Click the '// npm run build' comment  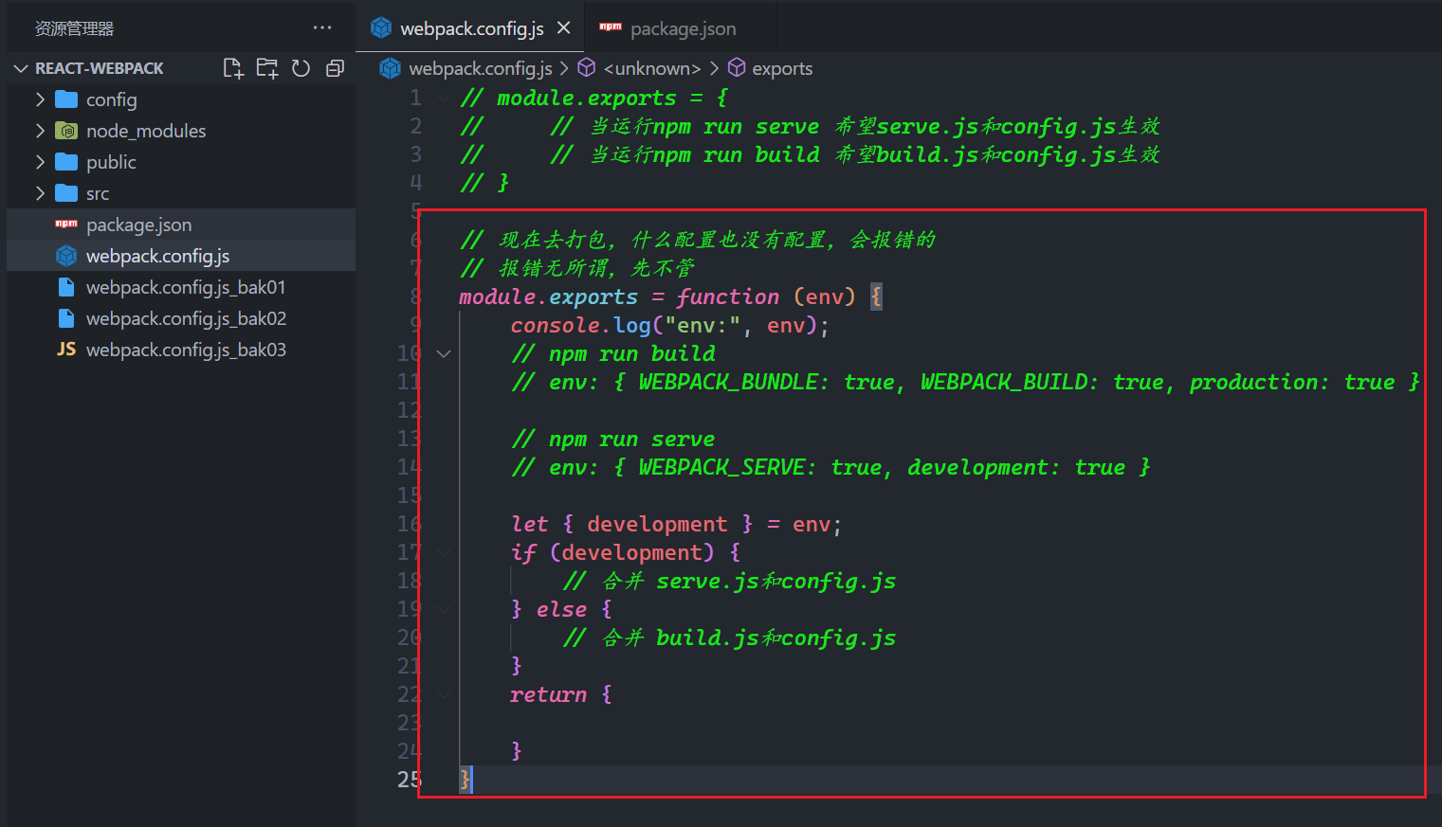click(x=612, y=353)
